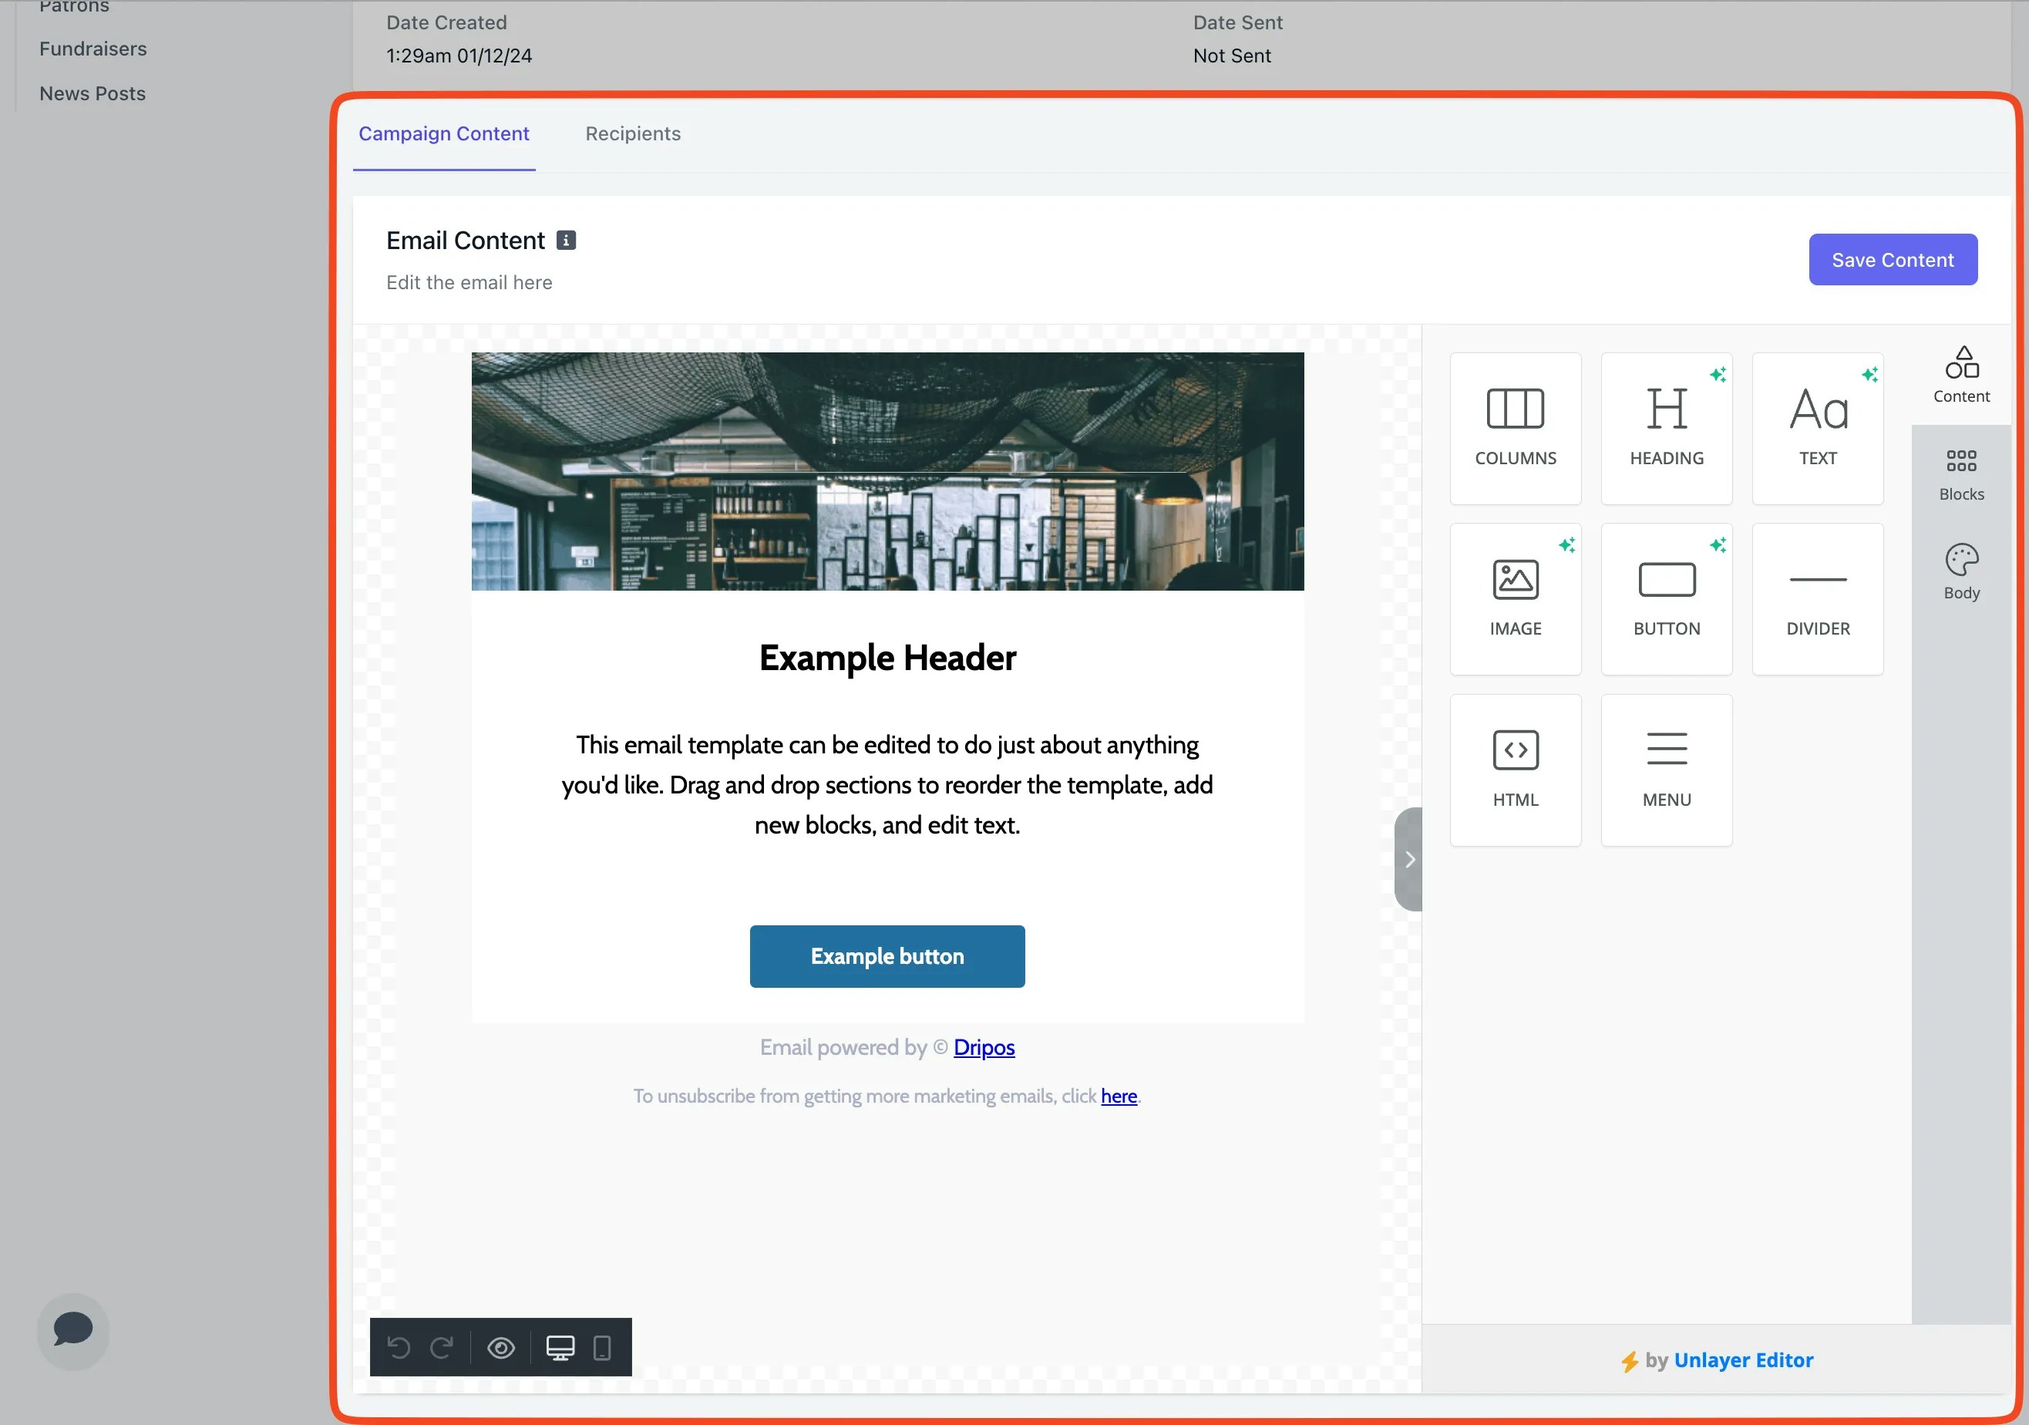Select the Columns content tool
Screen dimensions: 2029x1425
pyautogui.click(x=1515, y=428)
